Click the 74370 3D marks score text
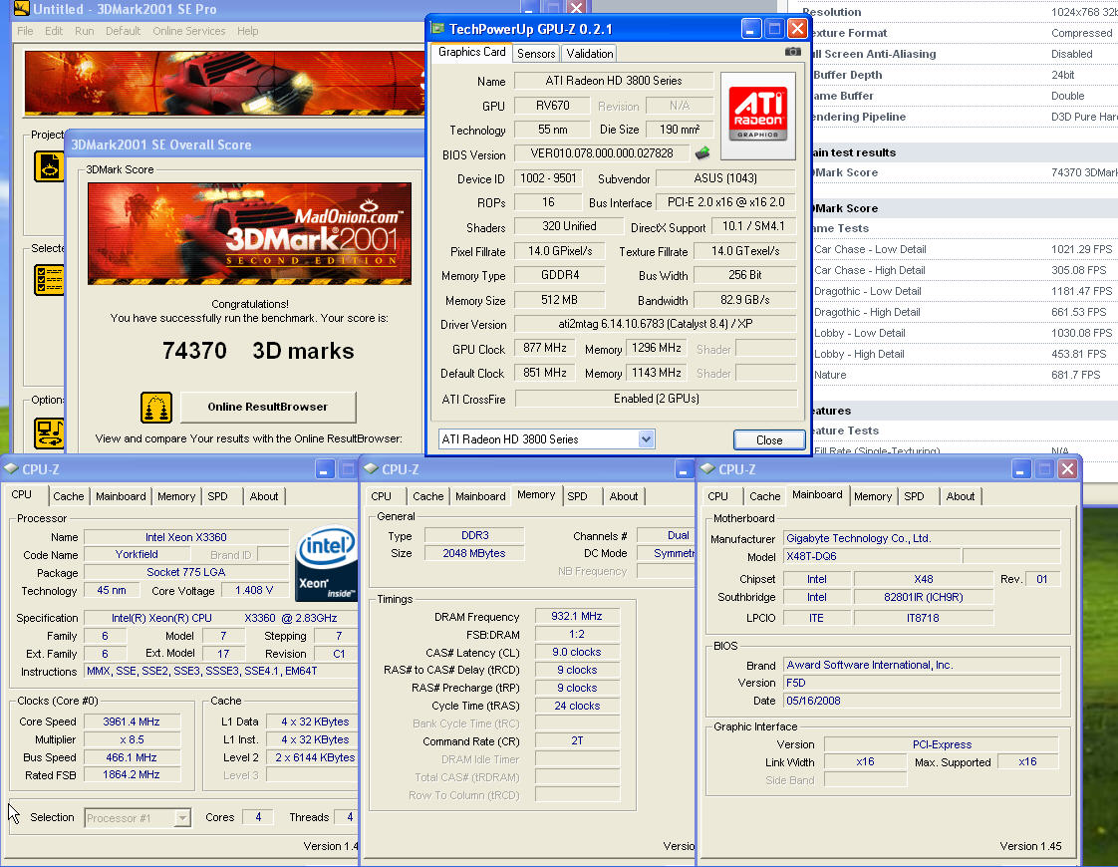The width and height of the screenshot is (1118, 867). click(x=258, y=351)
